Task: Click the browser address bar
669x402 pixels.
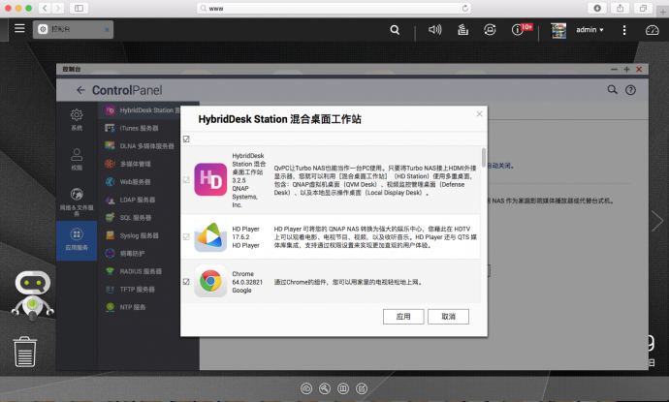Action: [x=334, y=8]
